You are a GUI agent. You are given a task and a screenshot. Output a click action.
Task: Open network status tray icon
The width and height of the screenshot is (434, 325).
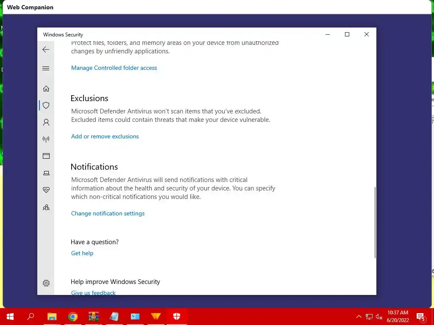369,317
